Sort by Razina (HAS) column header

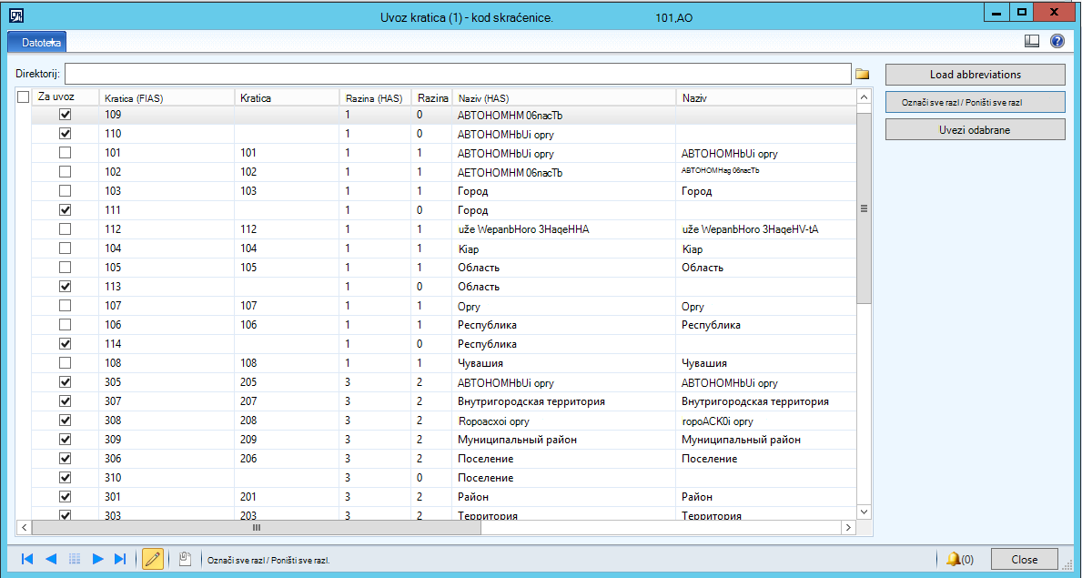(x=375, y=97)
